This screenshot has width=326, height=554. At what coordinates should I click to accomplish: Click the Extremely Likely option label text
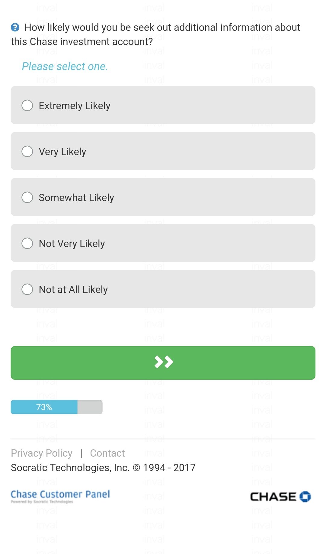pos(75,106)
